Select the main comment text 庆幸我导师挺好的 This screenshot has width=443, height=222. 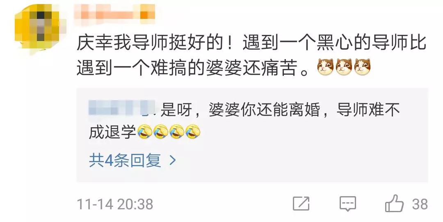[x=150, y=44]
